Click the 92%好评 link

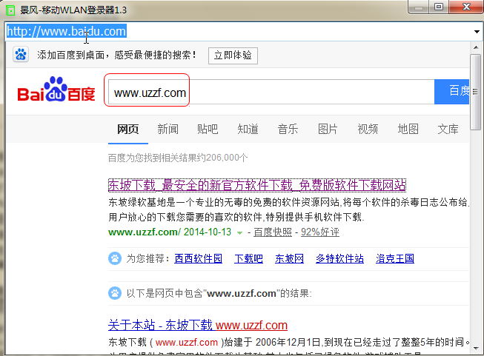click(320, 232)
